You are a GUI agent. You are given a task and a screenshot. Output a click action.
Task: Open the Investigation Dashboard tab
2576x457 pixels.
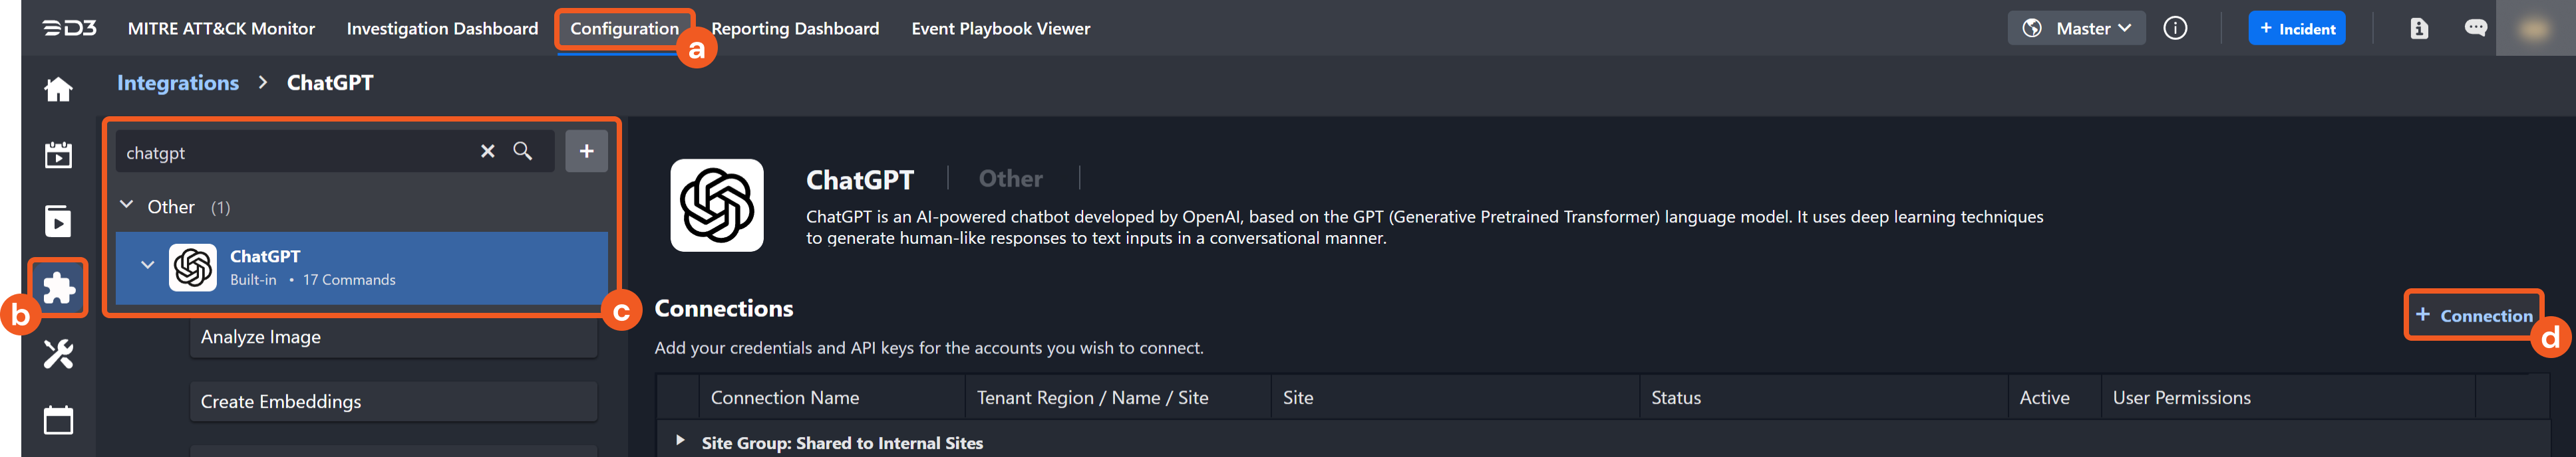tap(442, 29)
